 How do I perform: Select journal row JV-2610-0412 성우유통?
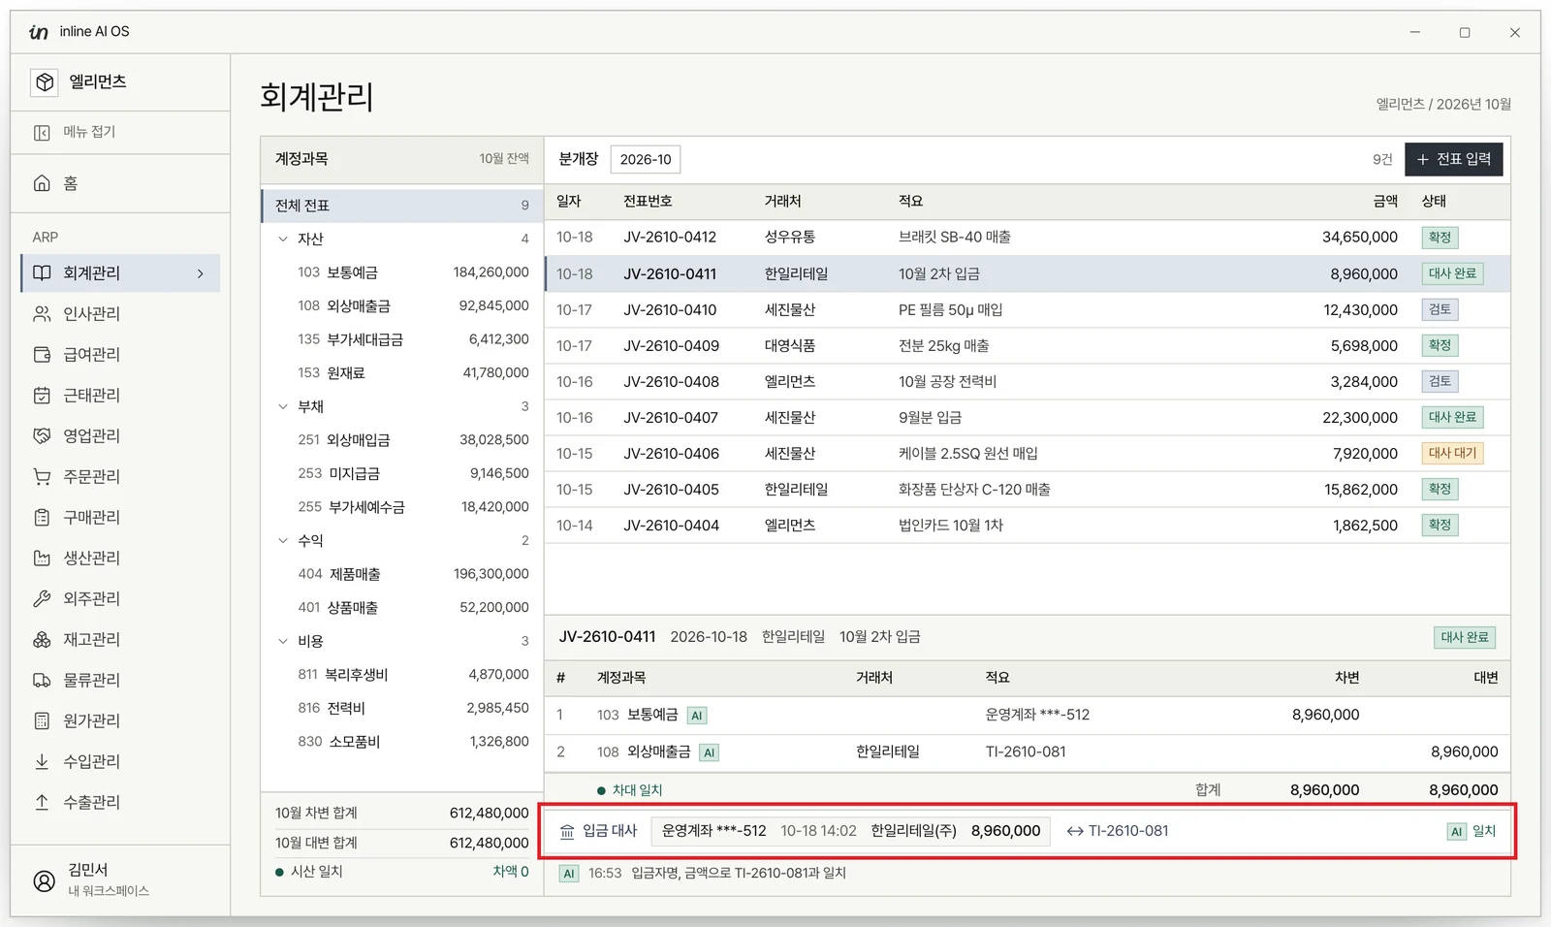point(1027,237)
